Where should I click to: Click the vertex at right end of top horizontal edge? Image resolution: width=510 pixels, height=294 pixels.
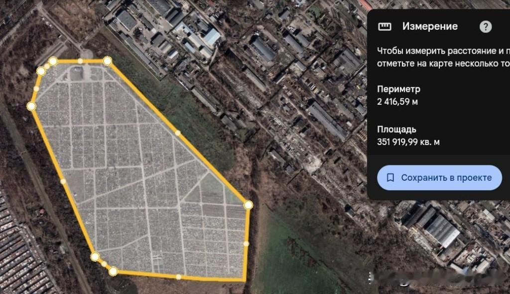[x=108, y=61]
